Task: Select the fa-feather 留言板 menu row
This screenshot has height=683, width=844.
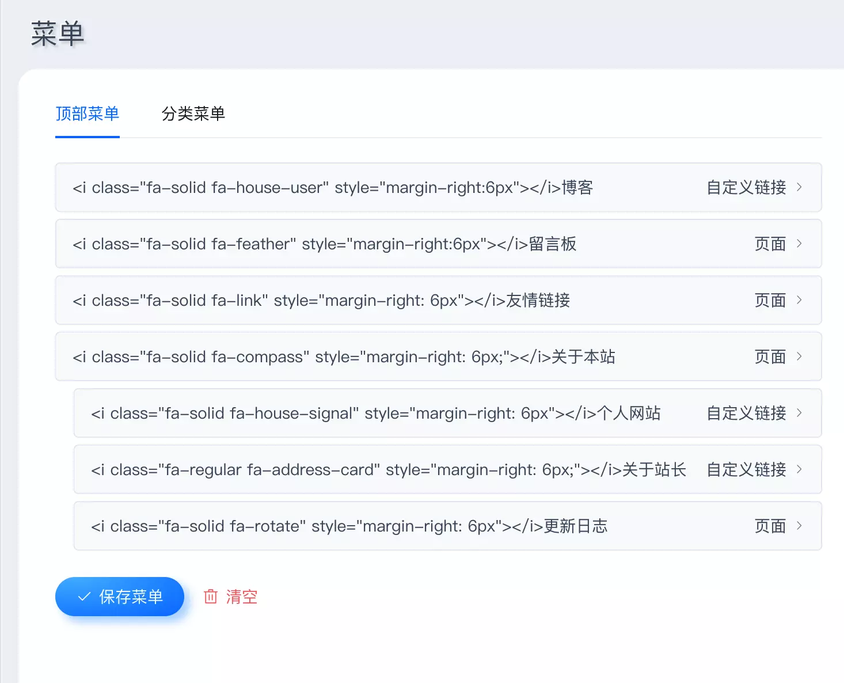Action: [324, 244]
